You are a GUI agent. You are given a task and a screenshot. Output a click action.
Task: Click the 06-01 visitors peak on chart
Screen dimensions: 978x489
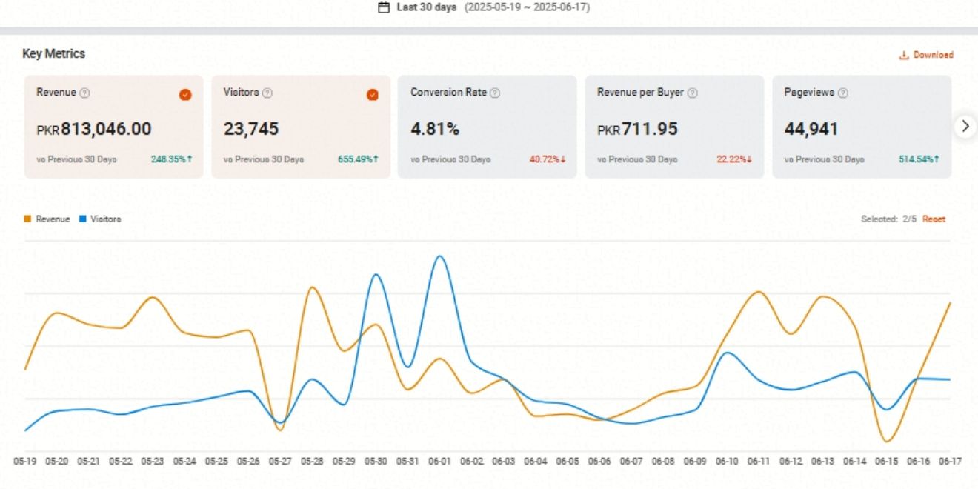point(440,257)
